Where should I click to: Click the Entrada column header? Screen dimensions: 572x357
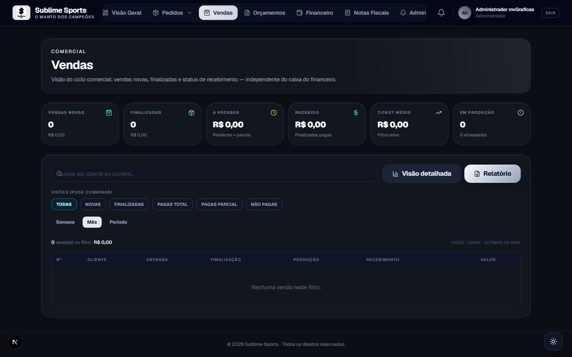click(x=157, y=260)
